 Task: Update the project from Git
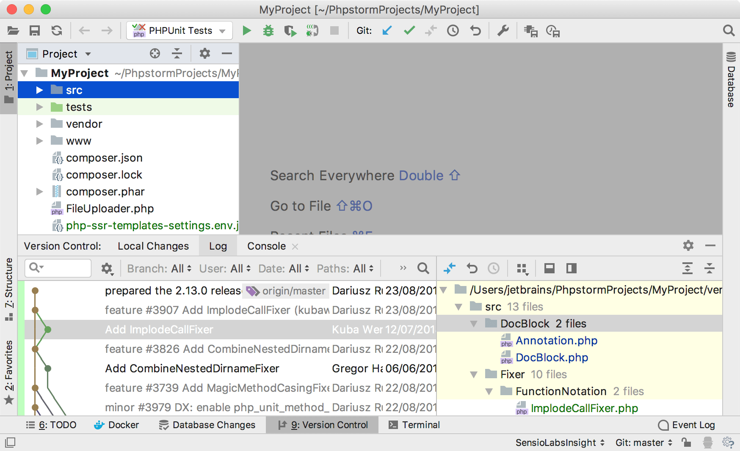[x=387, y=30]
